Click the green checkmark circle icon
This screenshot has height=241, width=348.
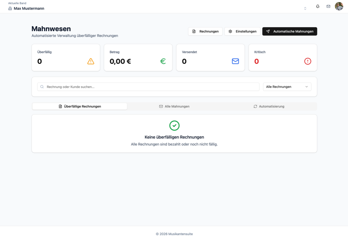(174, 126)
